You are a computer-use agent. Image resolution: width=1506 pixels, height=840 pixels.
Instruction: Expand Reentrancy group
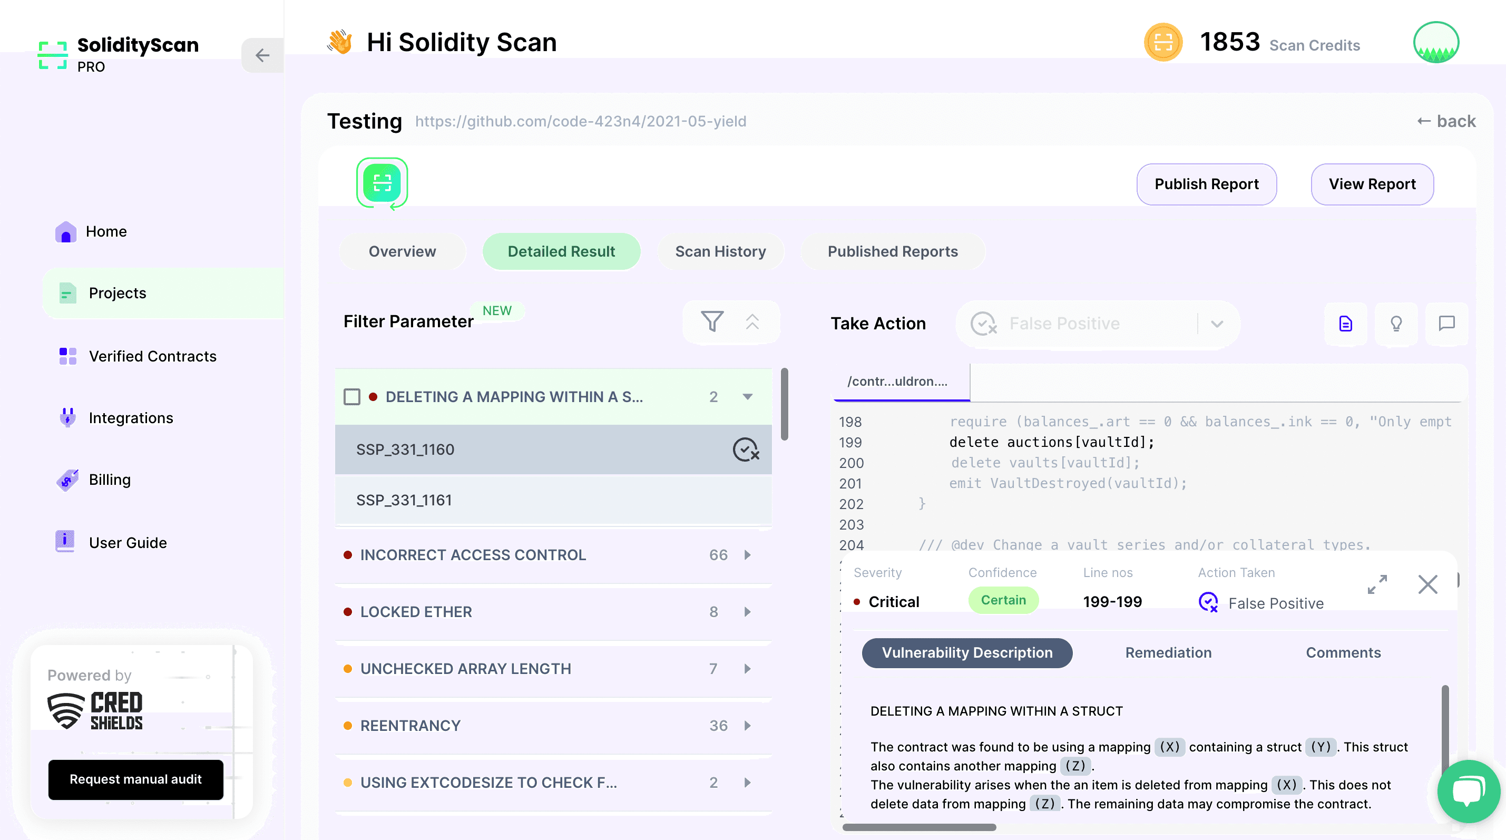[x=747, y=726]
